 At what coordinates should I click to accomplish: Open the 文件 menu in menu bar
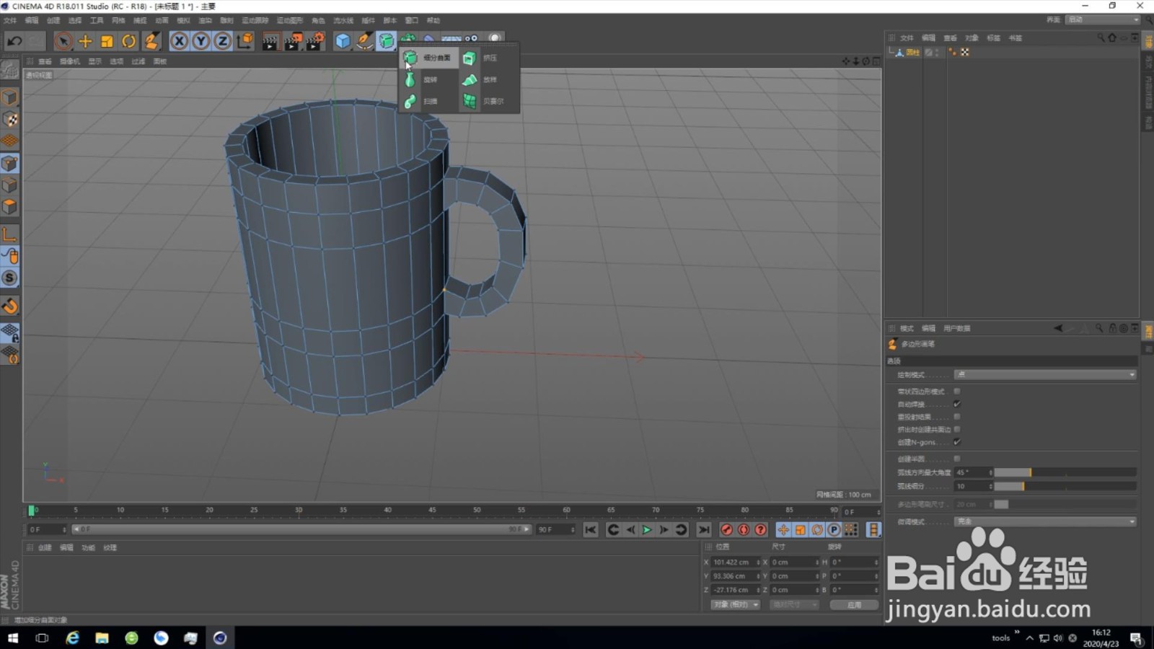tap(10, 20)
